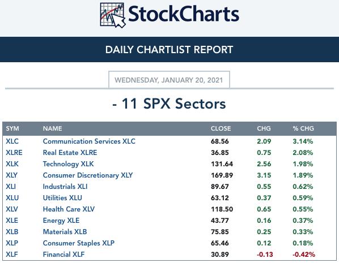Open the Technology XLK link
339x263 pixels.
pyautogui.click(x=69, y=164)
